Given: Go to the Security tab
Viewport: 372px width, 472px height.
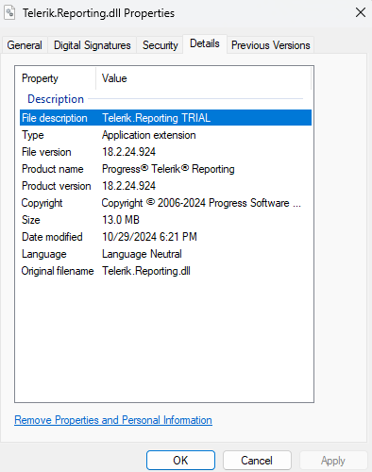Looking at the screenshot, I should [x=161, y=45].
